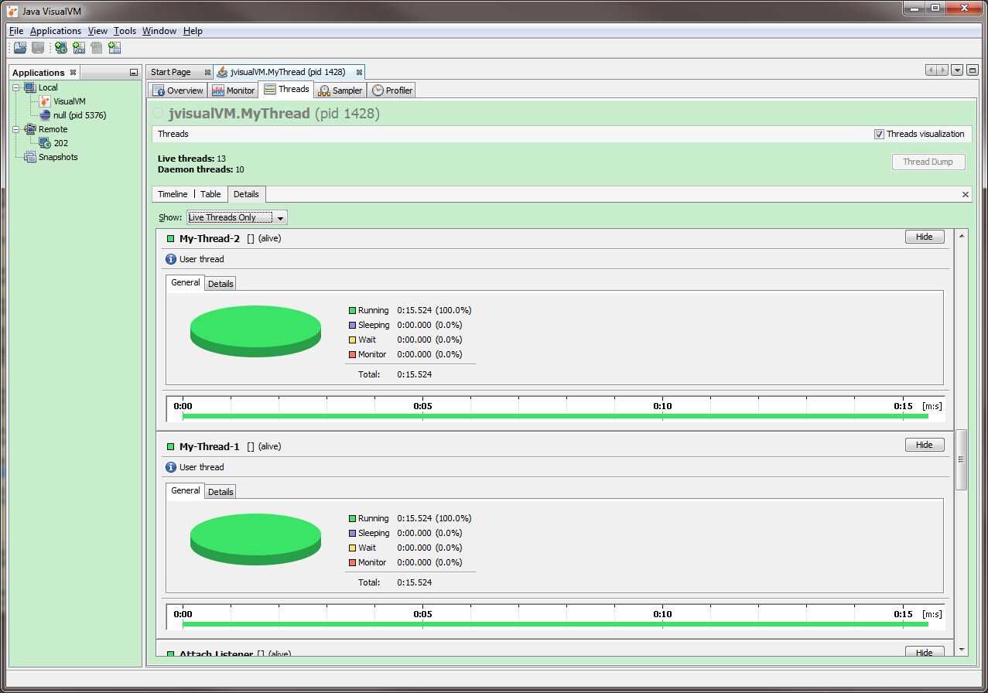The height and width of the screenshot is (693, 988).
Task: Switch to the Profiler tab
Action: point(391,90)
